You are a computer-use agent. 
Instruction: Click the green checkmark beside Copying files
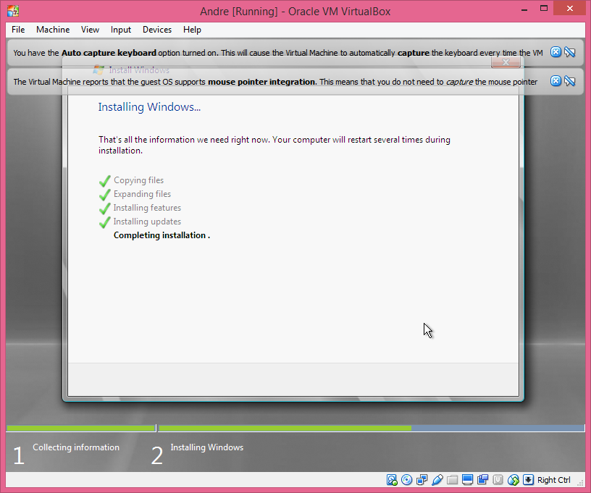tap(105, 181)
